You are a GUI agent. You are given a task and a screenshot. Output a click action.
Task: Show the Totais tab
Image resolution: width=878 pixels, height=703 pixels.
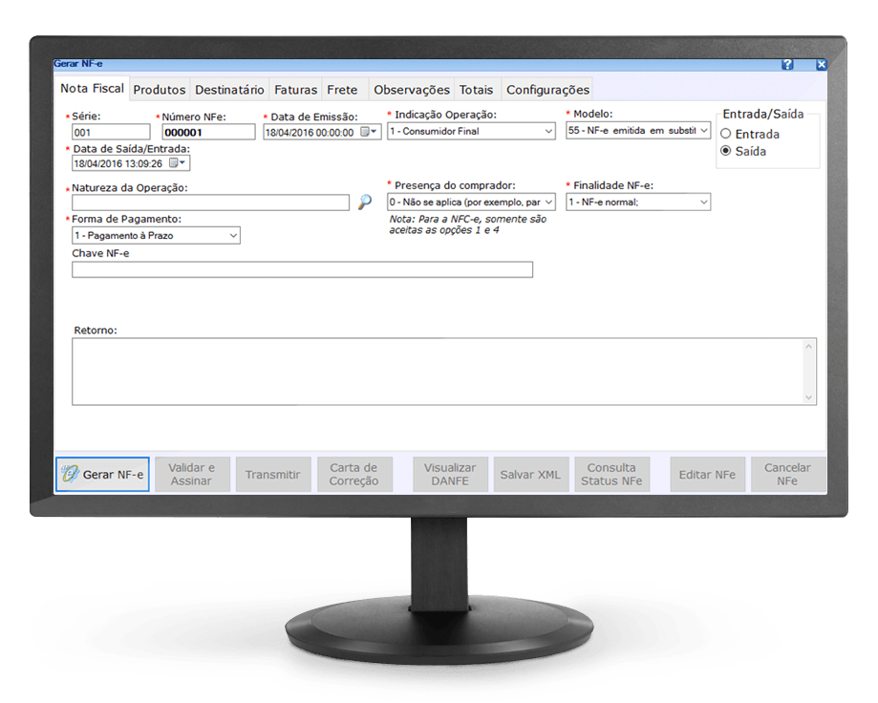click(x=476, y=90)
